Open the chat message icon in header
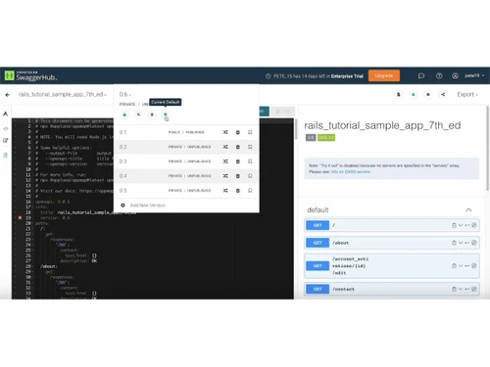Screen dimensions: 490x367 [421, 76]
